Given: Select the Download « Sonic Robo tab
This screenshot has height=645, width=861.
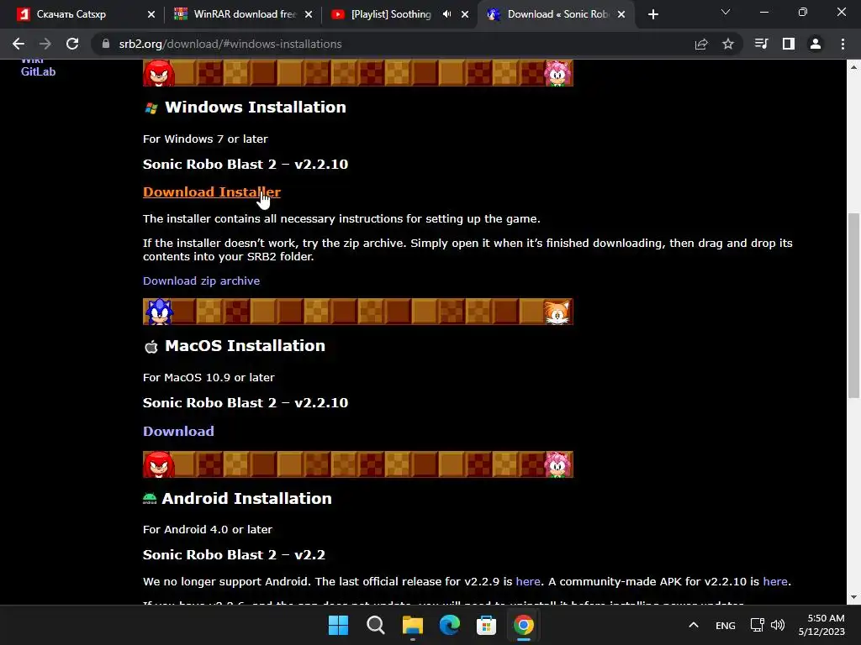Looking at the screenshot, I should click(x=557, y=14).
